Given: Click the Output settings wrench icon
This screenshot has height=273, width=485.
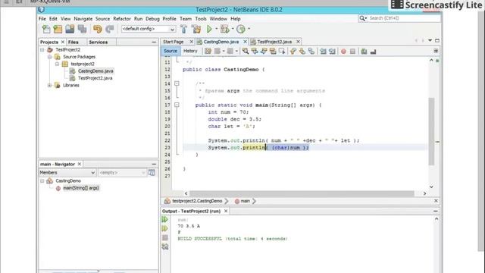Looking at the screenshot, I should point(165,246).
